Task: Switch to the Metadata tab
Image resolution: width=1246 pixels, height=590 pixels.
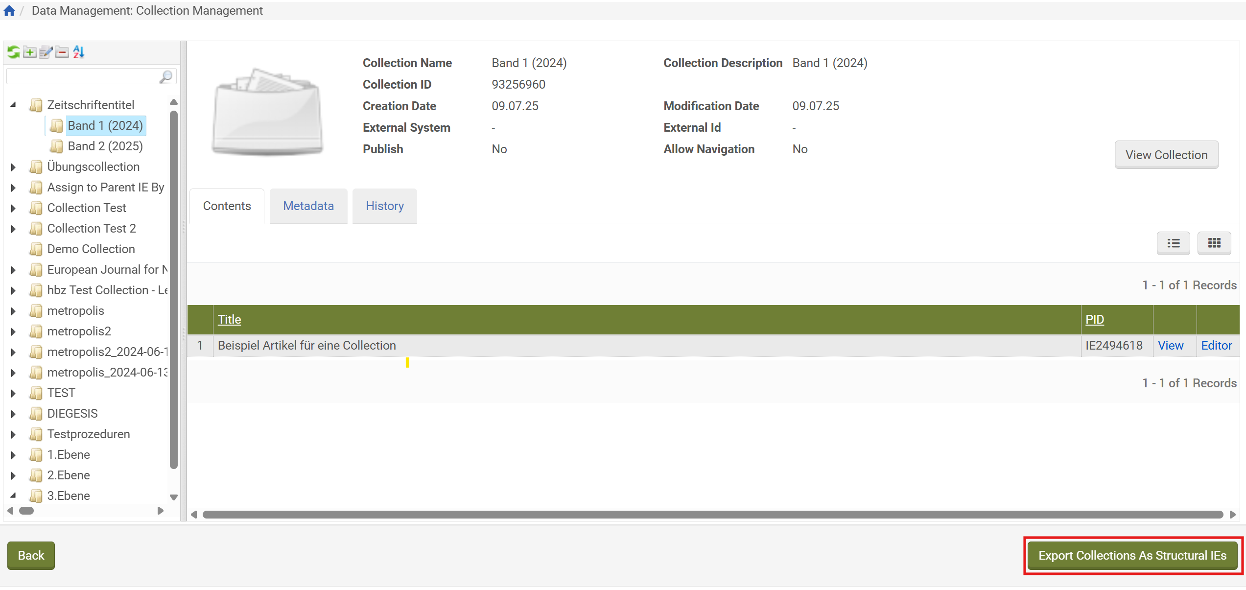Action: (x=308, y=206)
